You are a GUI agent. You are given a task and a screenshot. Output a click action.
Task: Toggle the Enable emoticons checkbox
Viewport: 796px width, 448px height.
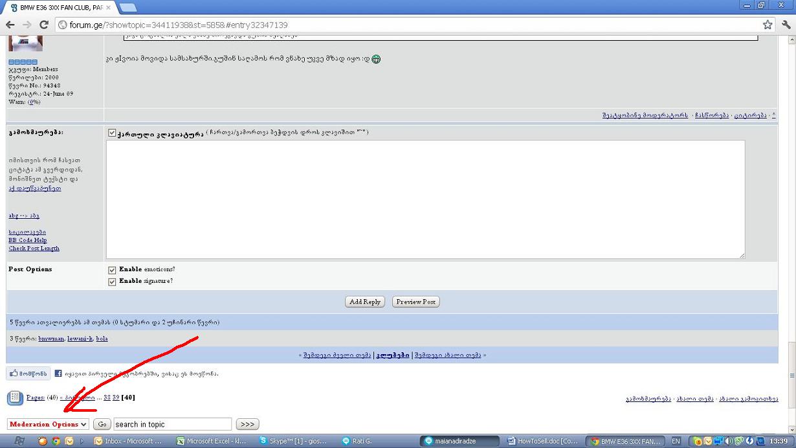pyautogui.click(x=112, y=270)
